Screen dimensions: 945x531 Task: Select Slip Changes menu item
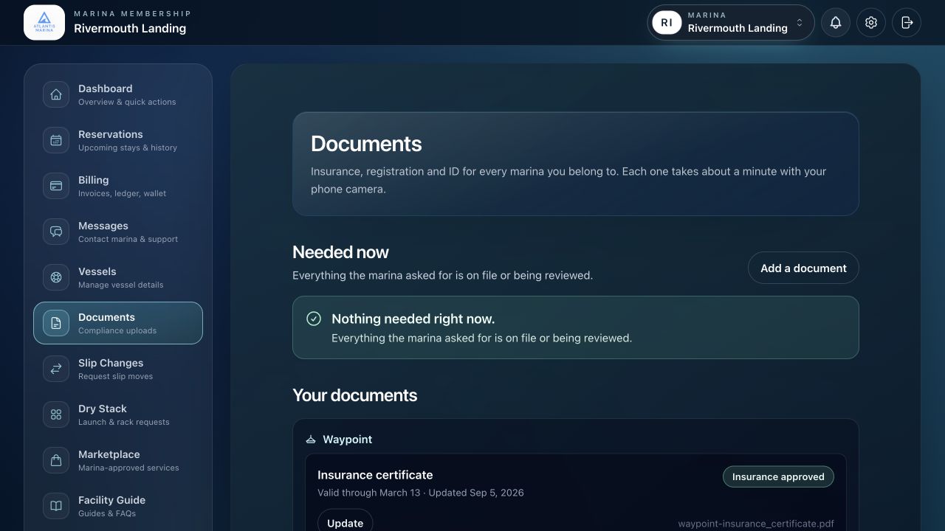pos(118,369)
